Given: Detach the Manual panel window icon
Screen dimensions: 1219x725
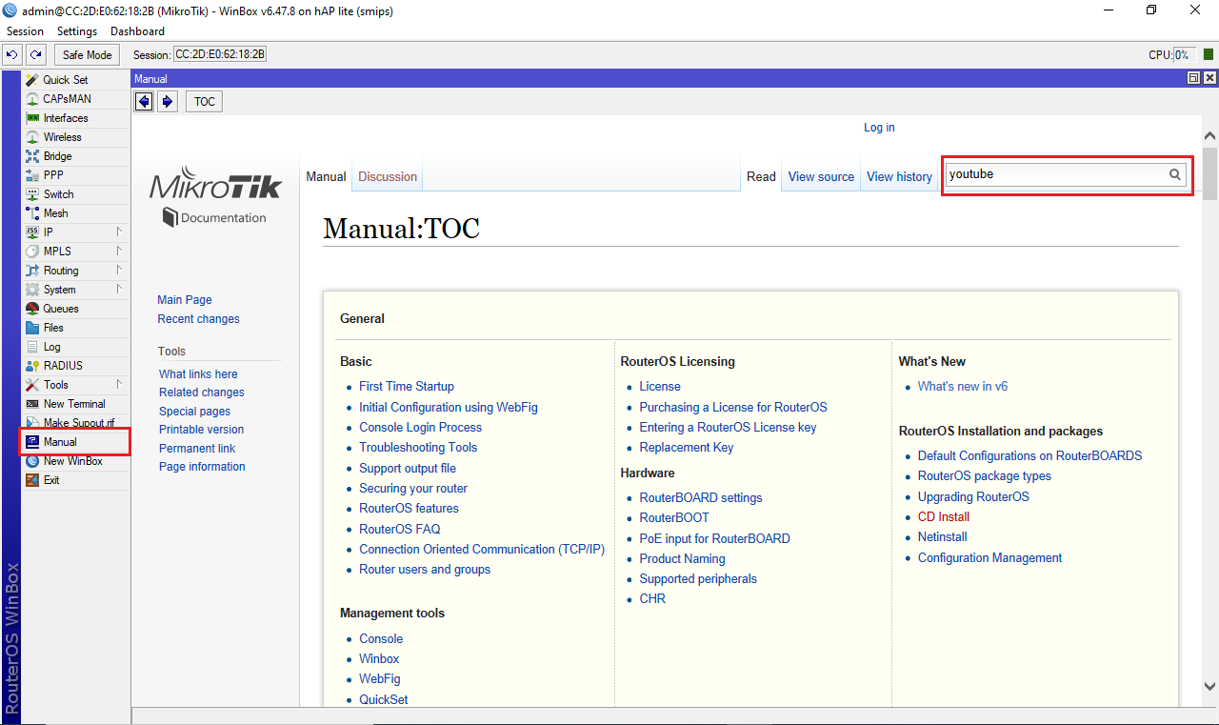Looking at the screenshot, I should point(1194,78).
